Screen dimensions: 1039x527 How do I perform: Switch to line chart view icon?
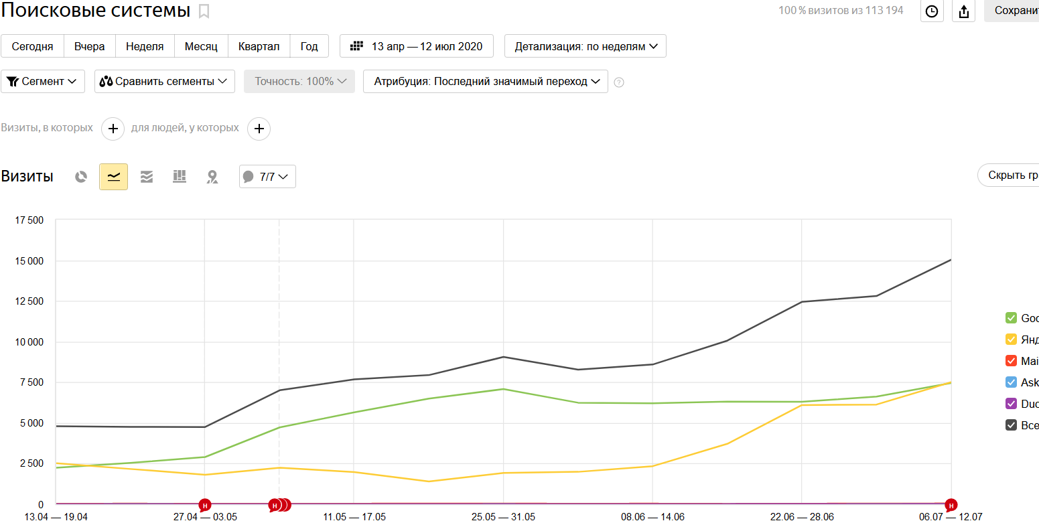click(113, 177)
